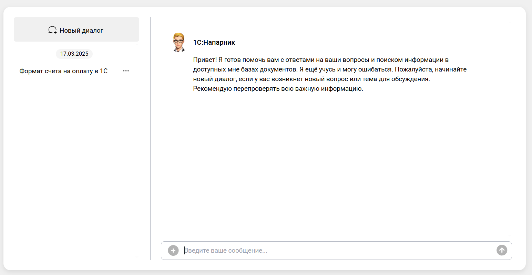Click the words новый диалог in the greeting
Viewport: 532px width, 275px height.
pos(214,79)
